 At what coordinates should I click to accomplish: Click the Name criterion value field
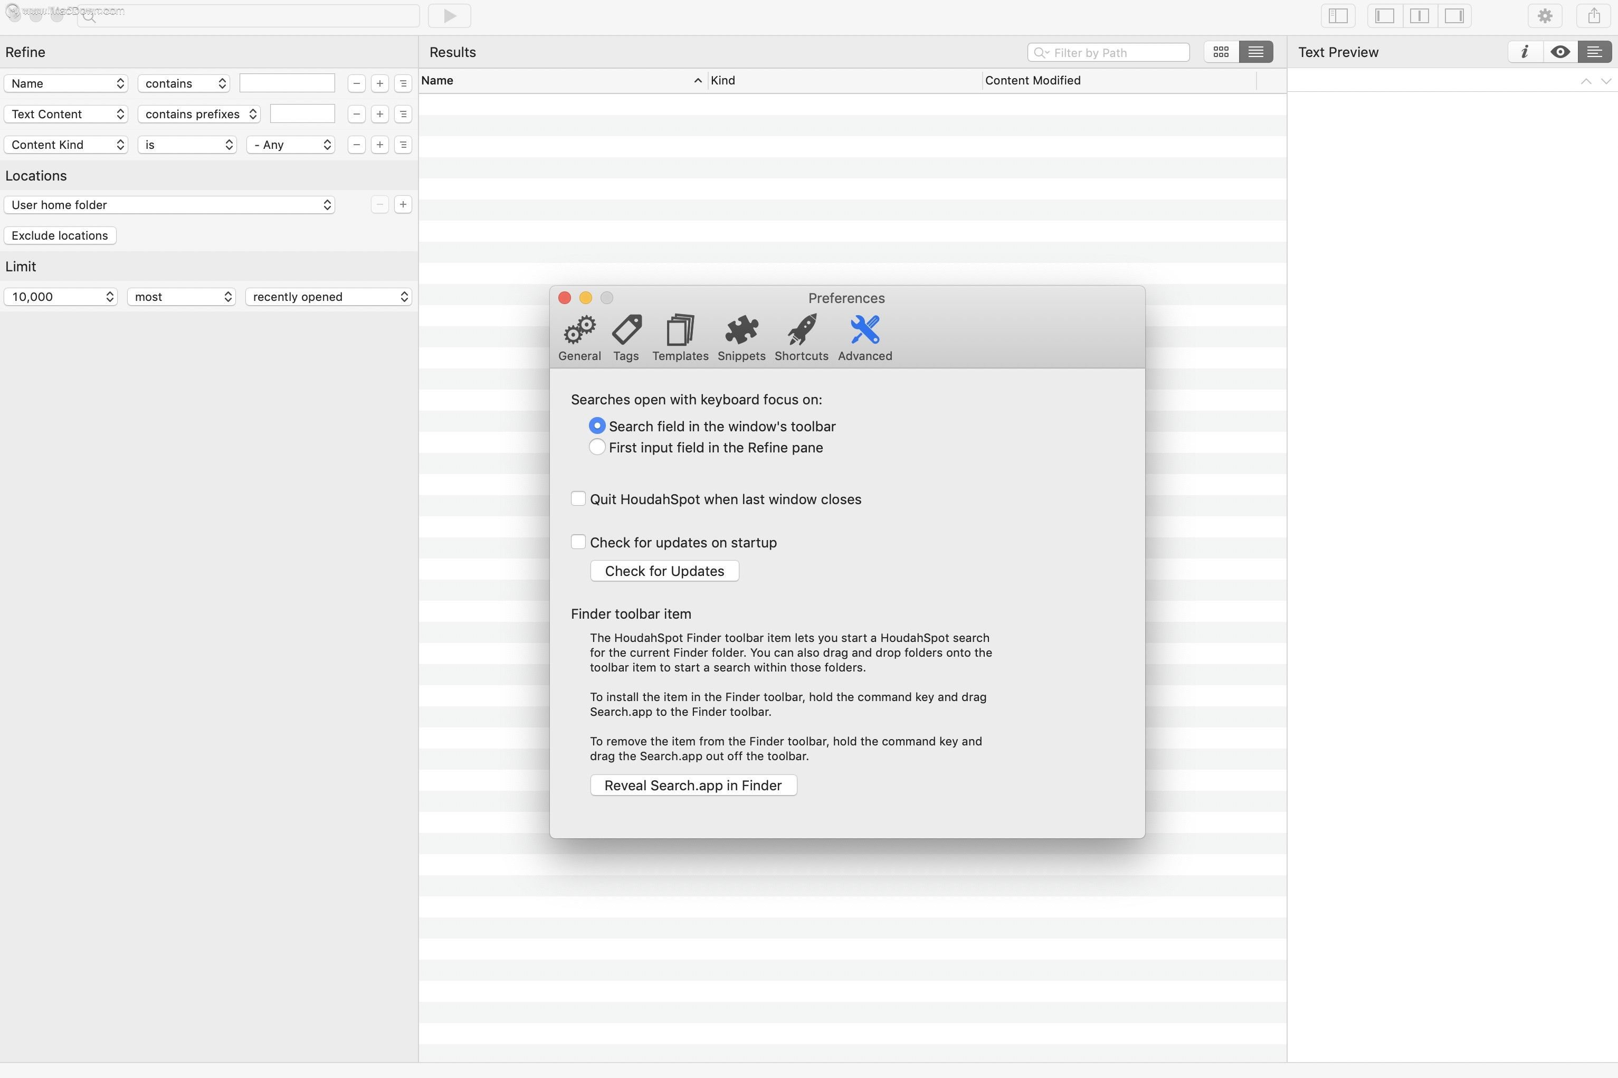(x=287, y=83)
